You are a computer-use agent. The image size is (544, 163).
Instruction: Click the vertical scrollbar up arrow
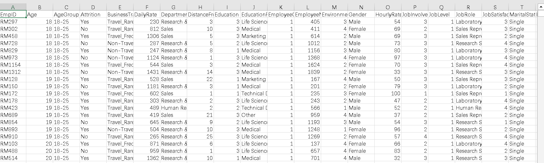coord(541,7)
